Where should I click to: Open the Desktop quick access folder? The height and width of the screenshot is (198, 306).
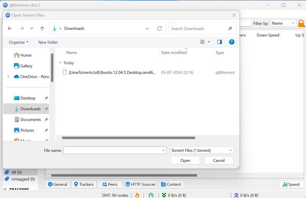[24, 98]
